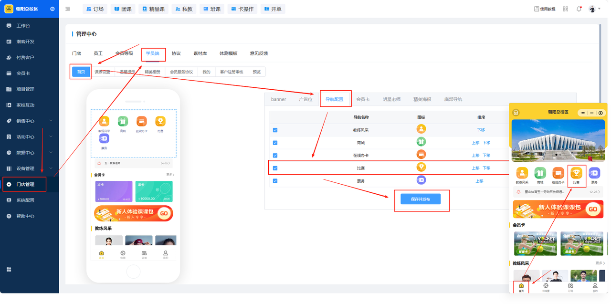Click the notification bell icon
Screen dimensions: 611x304
[x=579, y=9]
